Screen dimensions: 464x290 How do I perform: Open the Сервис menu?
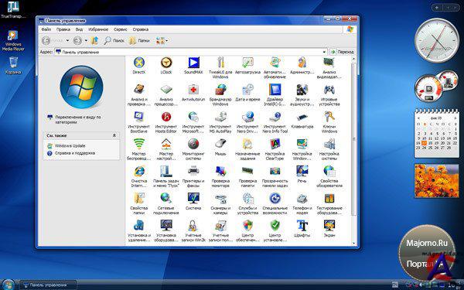120,29
